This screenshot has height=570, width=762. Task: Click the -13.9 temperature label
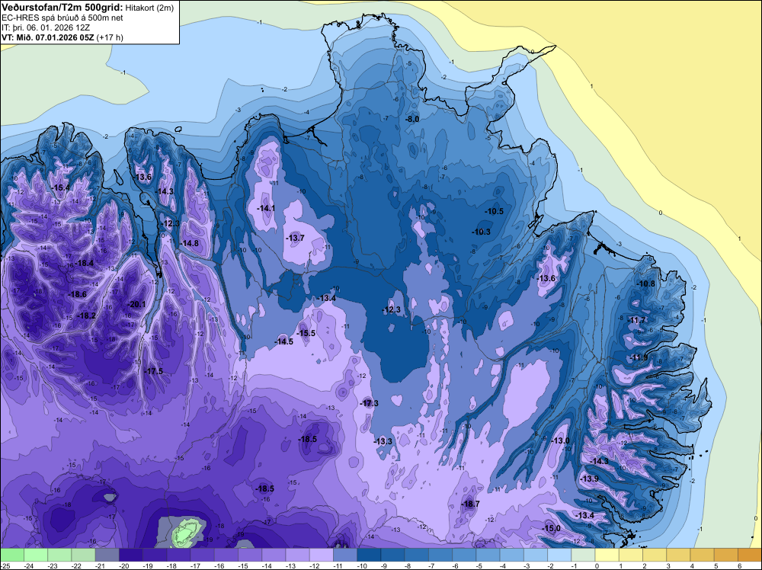click(589, 479)
